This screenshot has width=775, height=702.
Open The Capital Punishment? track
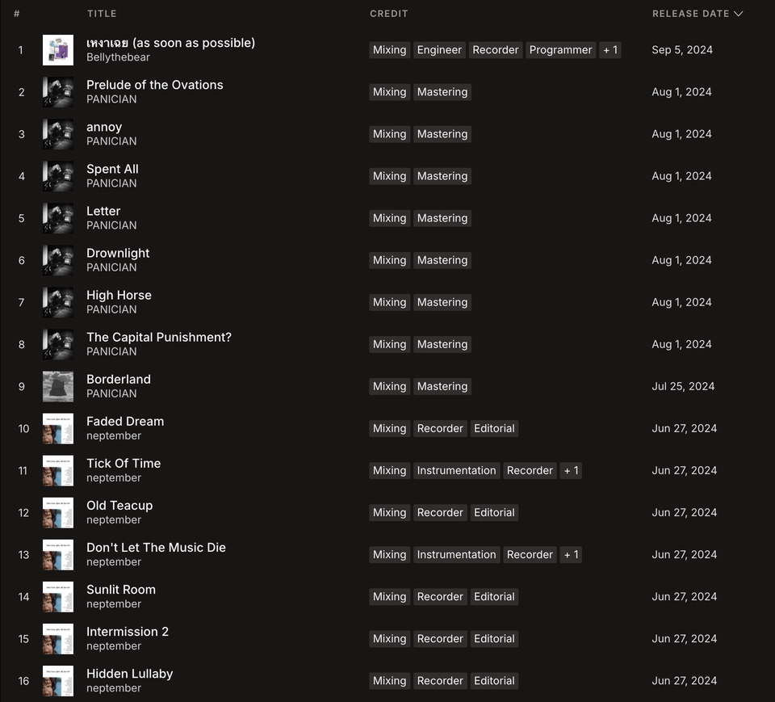click(x=159, y=337)
